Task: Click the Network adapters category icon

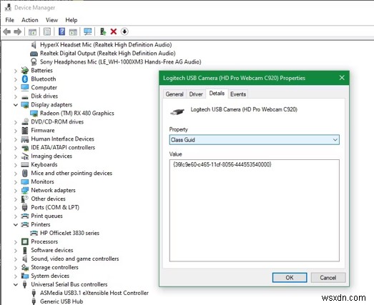Action: click(x=25, y=190)
